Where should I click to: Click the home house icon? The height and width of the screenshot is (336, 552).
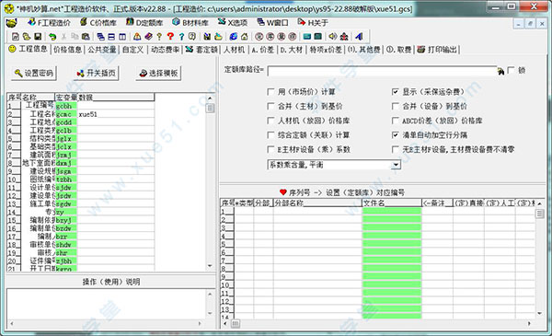(x=245, y=36)
